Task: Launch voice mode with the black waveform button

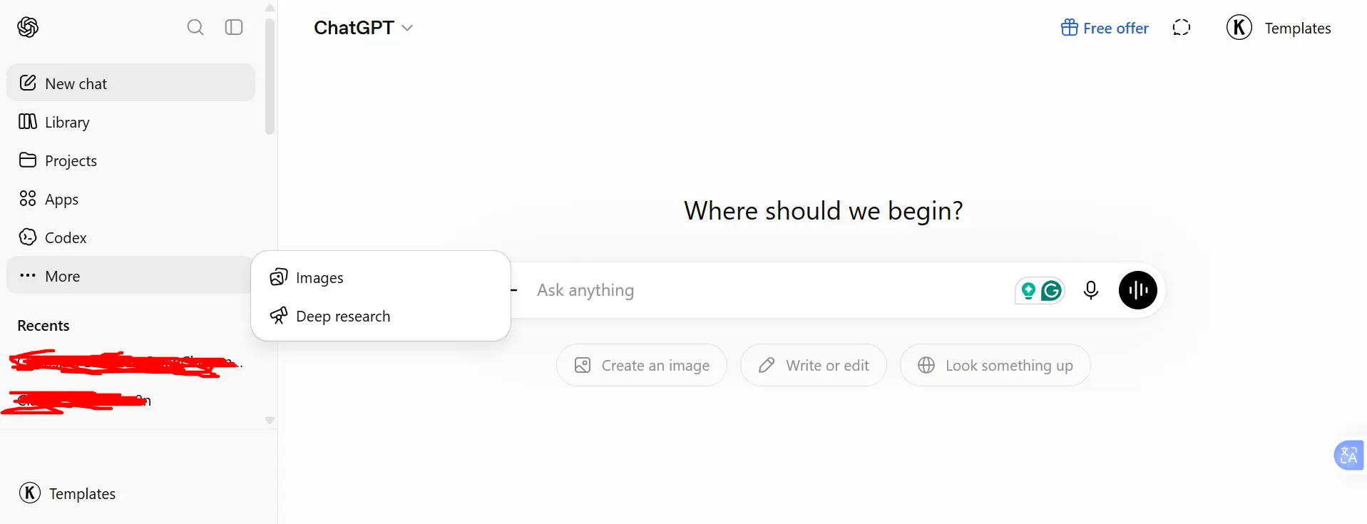Action: 1137,290
